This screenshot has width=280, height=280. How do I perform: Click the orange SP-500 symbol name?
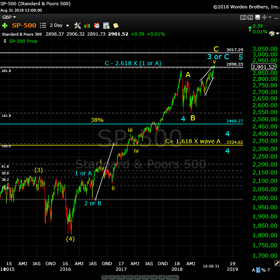coord(24,25)
